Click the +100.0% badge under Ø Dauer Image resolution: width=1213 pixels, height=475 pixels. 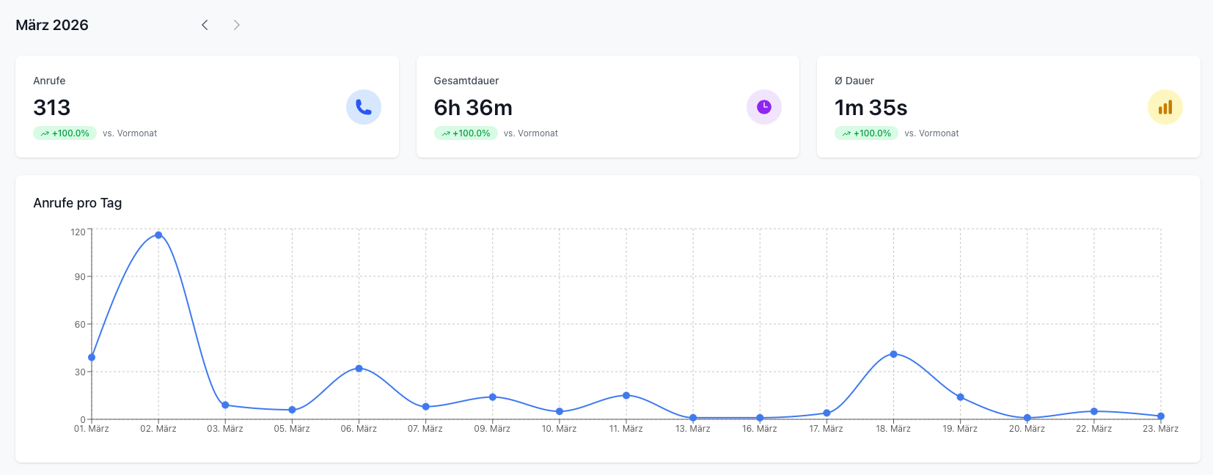866,133
